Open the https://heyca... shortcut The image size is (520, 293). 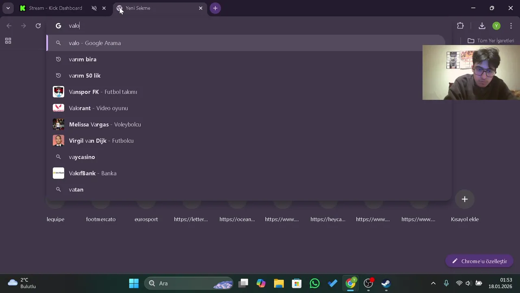[x=328, y=219]
